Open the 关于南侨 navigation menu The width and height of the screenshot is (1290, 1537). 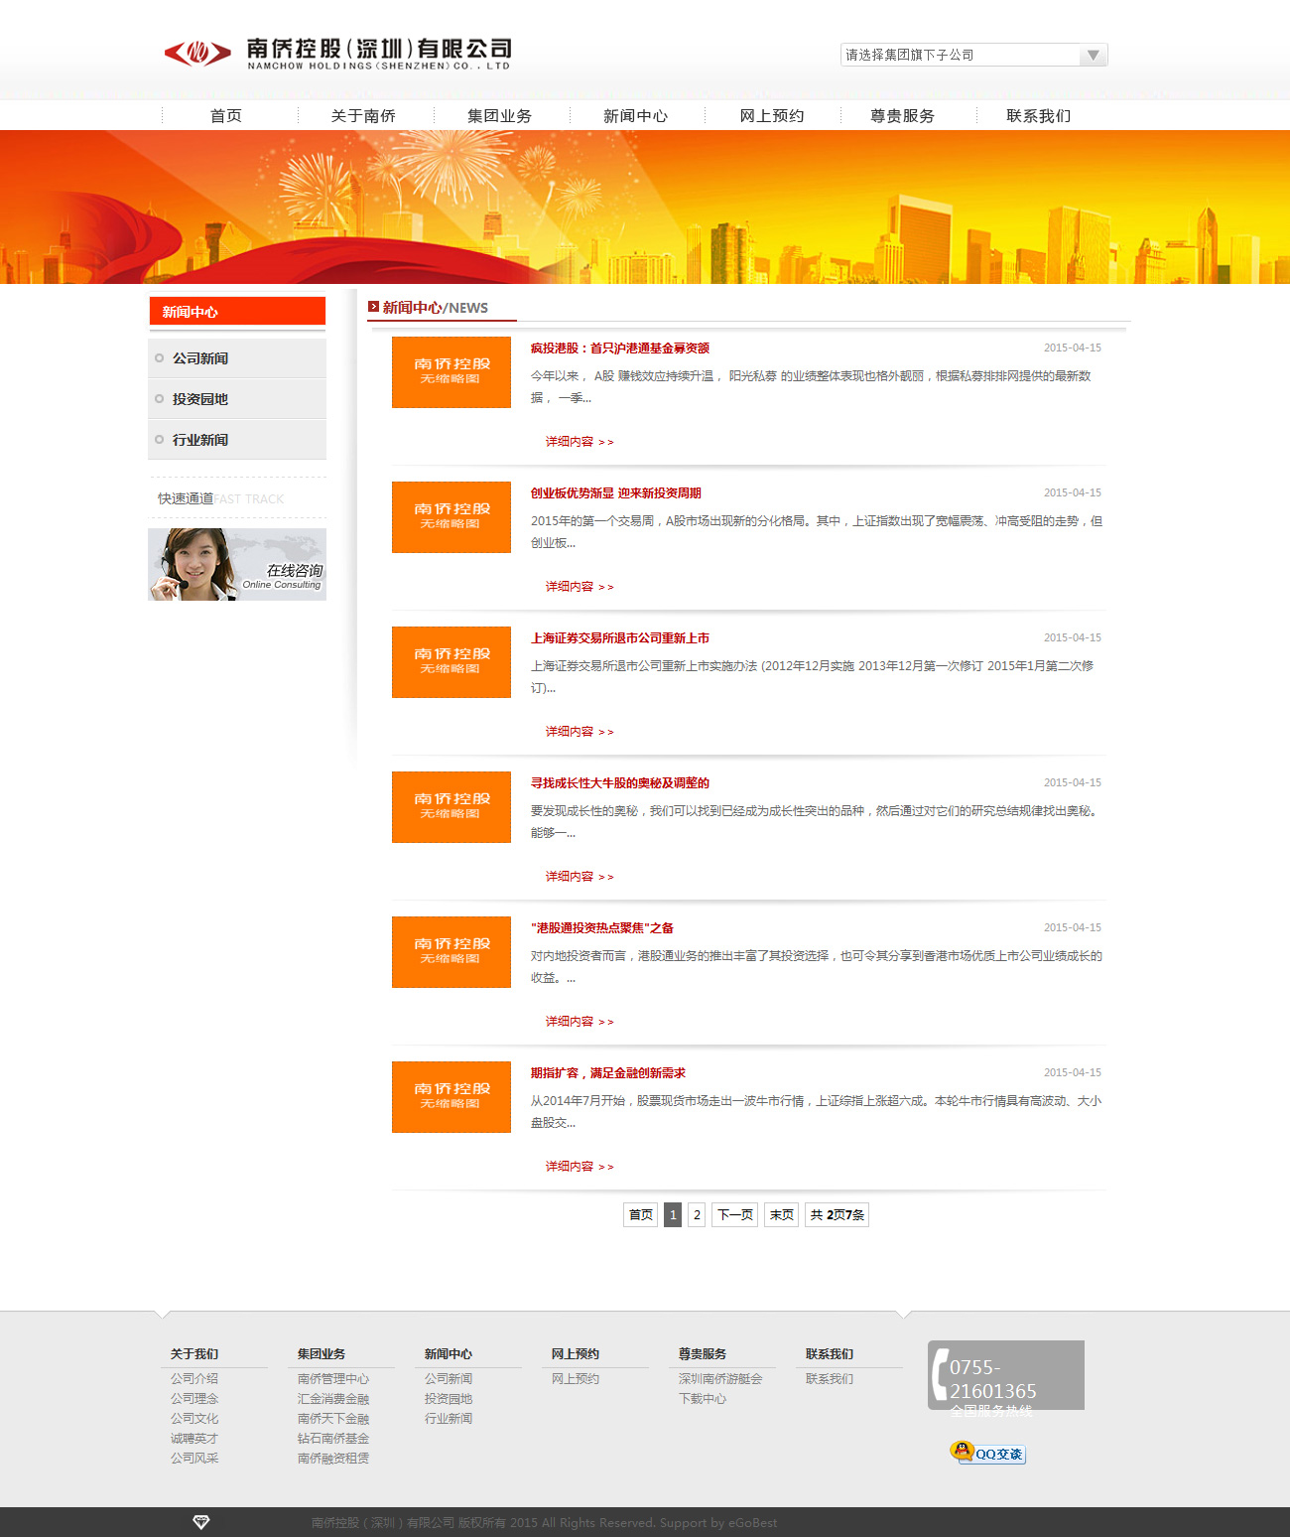363,116
